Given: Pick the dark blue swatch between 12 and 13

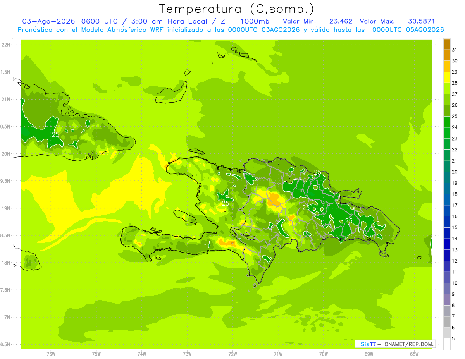Looking at the screenshot, I should click(x=447, y=255).
